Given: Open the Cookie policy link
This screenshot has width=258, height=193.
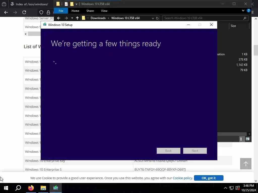Looking at the screenshot, I should pyautogui.click(x=182, y=178).
